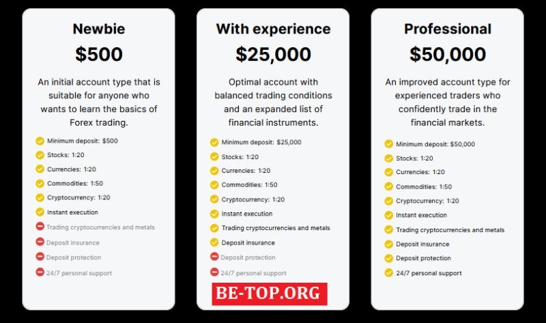
Task: Click check icon beside Professional Deposit protection
Action: coord(388,258)
